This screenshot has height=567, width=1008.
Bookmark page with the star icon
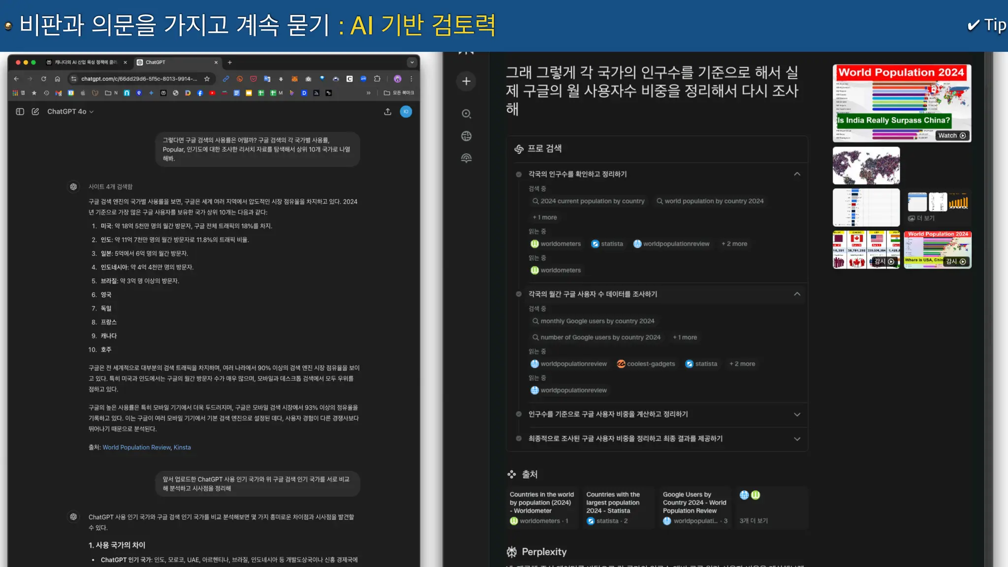coord(207,79)
